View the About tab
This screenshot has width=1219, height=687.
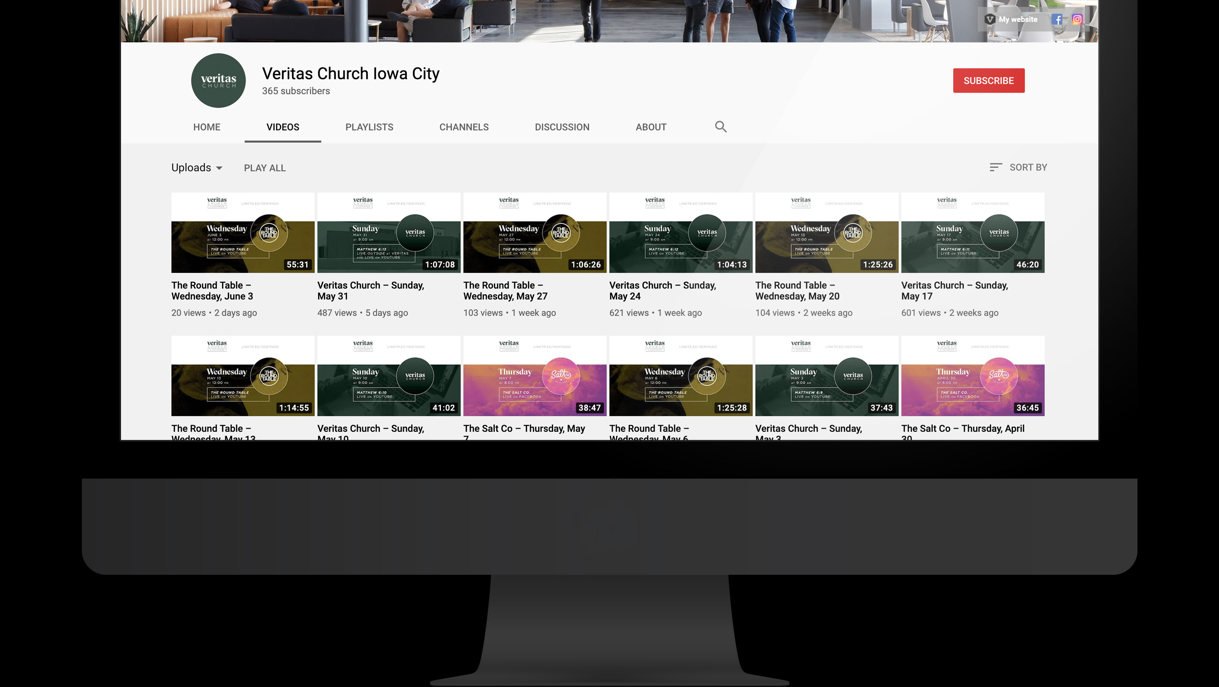click(651, 127)
